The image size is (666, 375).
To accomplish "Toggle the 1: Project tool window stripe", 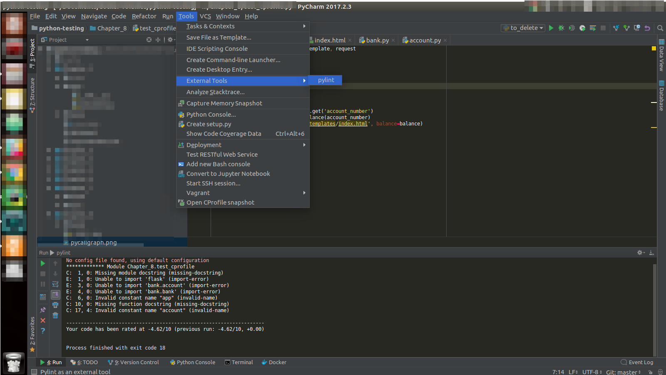I will pos(32,53).
